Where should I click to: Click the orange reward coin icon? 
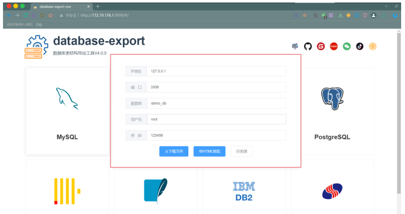[372, 47]
